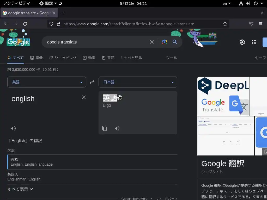Image resolution: width=267 pixels, height=200 pixels.
Task: Click the Google doodle logo
Action: 18,42
